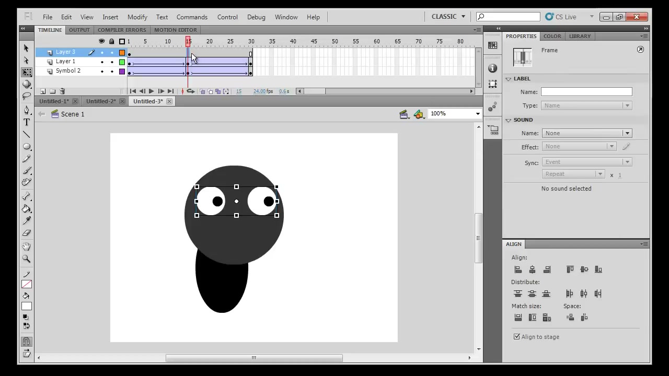This screenshot has height=376, width=669.
Task: Select the black arrow Selection tool
Action: click(27, 48)
